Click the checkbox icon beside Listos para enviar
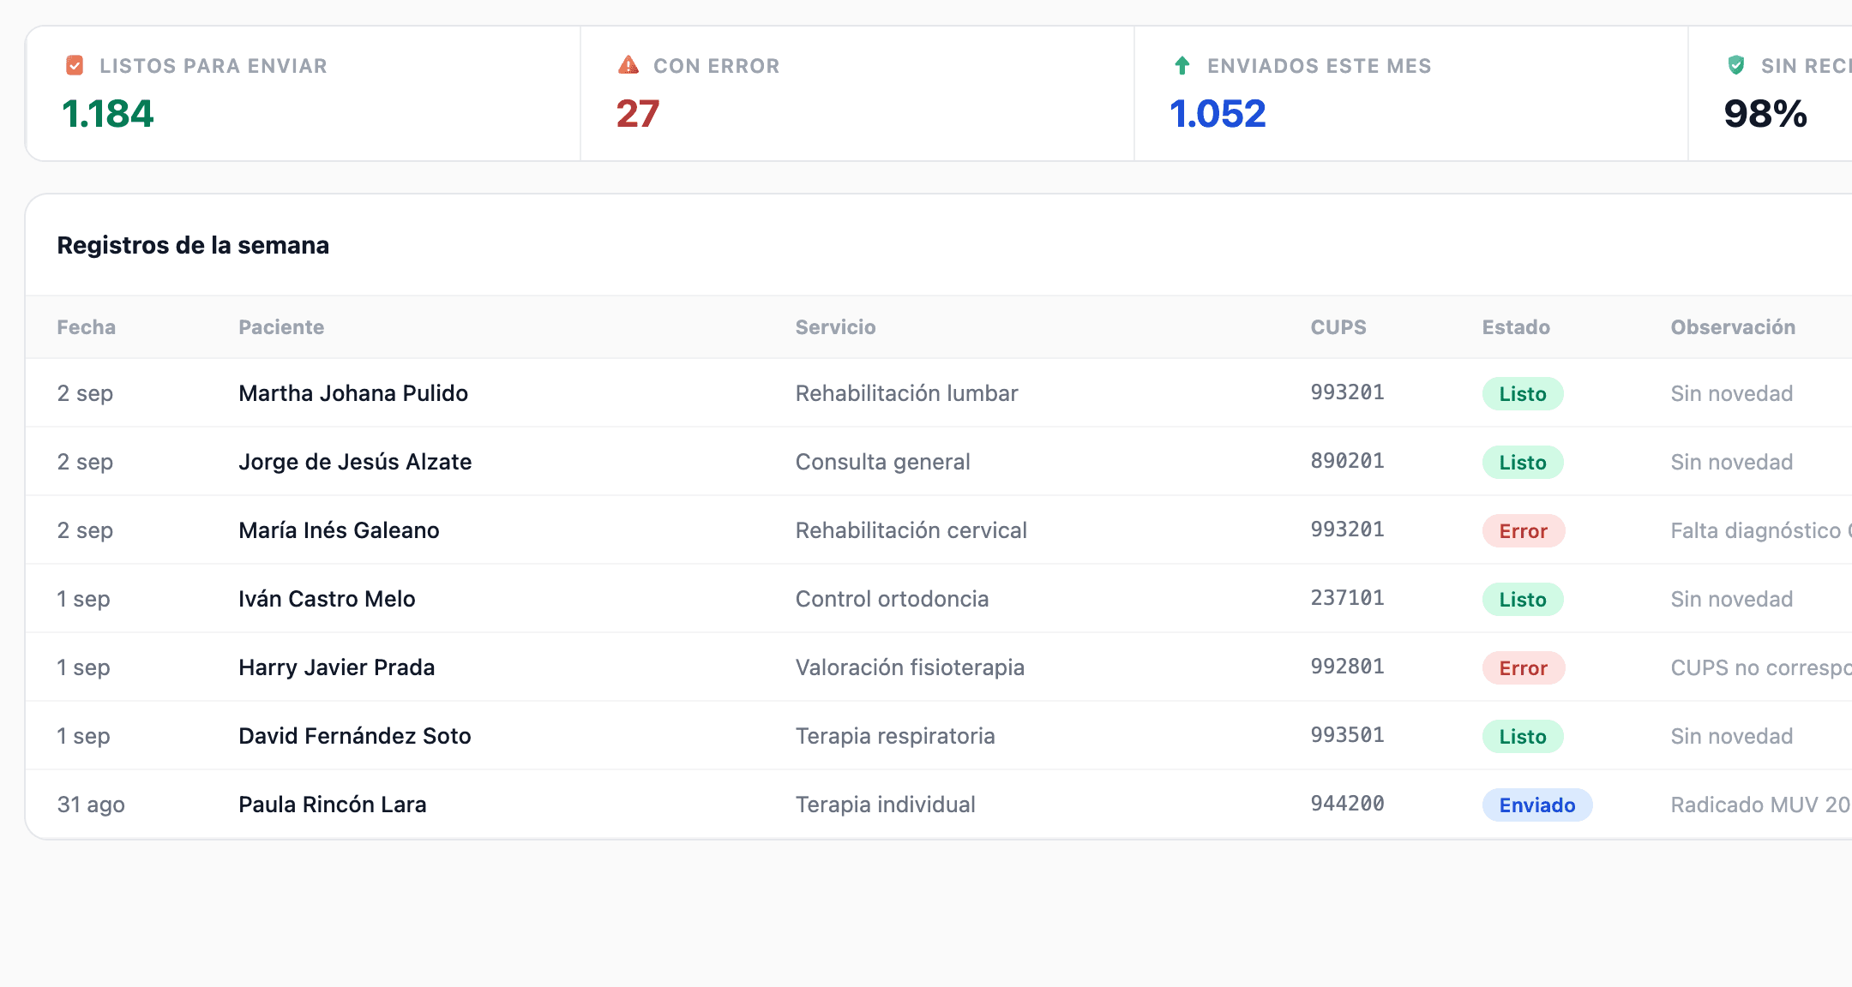Image resolution: width=1852 pixels, height=987 pixels. point(75,65)
